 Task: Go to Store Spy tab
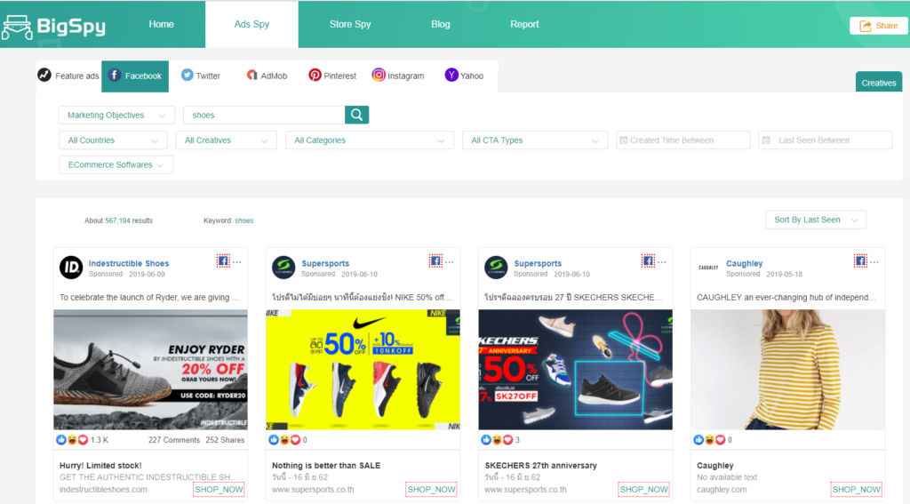click(350, 24)
